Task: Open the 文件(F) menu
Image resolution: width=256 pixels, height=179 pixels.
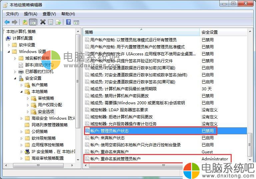Action: [x=12, y=14]
